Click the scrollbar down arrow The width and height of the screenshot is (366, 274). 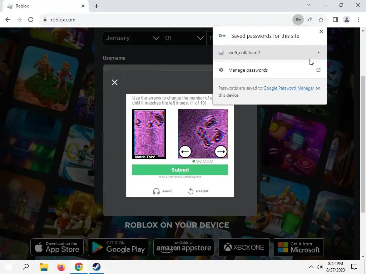click(x=363, y=257)
